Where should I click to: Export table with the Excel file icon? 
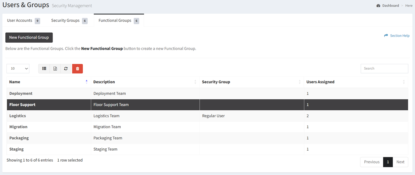click(55, 68)
